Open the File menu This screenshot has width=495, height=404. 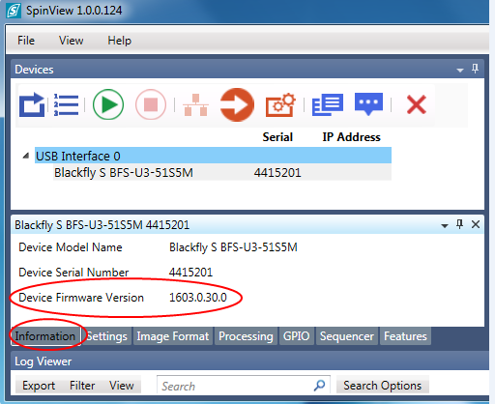tap(26, 41)
